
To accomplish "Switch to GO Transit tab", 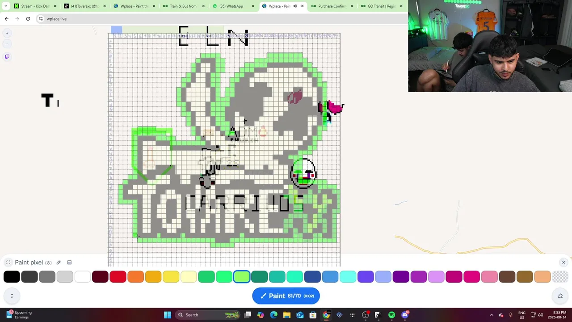I will point(381,6).
